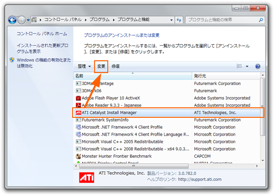Open インストールされた更新プログラムを表示 link
The image size is (274, 195).
coord(42,48)
